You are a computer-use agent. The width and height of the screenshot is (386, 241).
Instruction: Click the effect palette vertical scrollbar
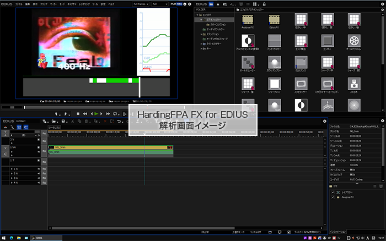click(383, 41)
